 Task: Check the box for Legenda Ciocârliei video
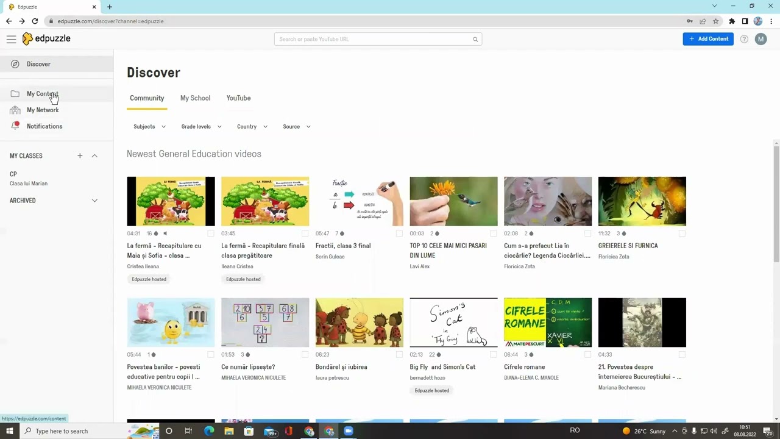click(x=588, y=234)
